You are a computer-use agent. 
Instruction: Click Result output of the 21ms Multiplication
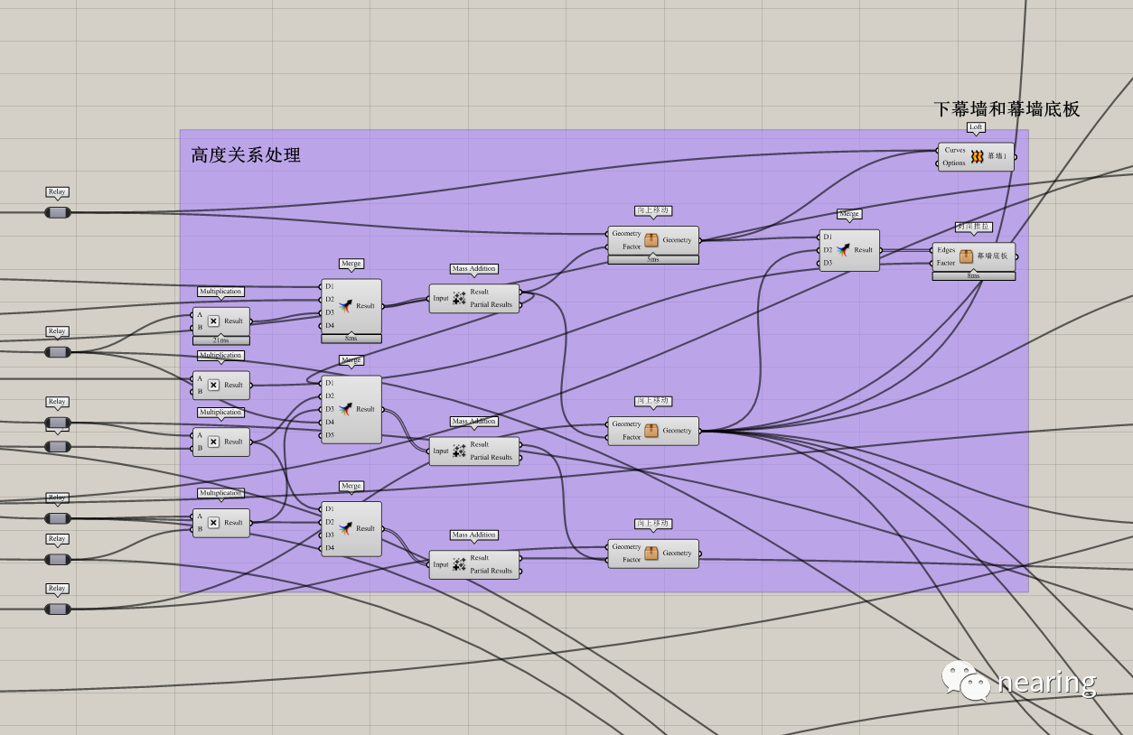tap(234, 321)
